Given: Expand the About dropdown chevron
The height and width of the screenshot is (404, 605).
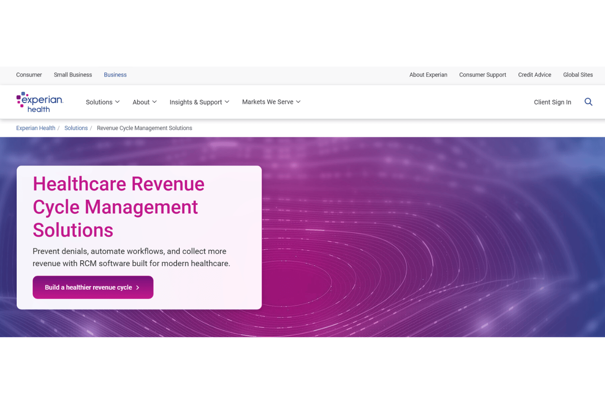Looking at the screenshot, I should click(x=155, y=102).
